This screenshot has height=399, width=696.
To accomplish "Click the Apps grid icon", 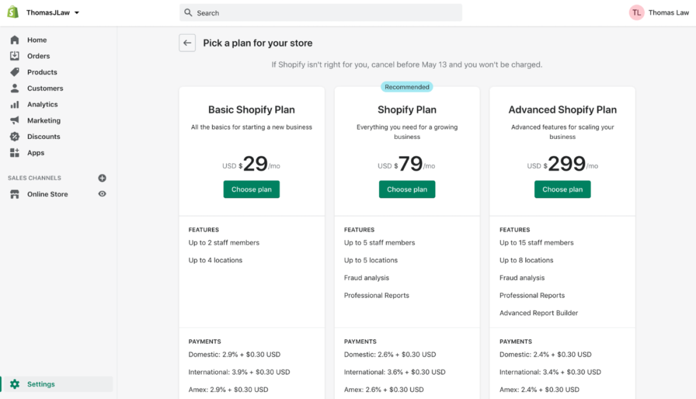I will [15, 153].
